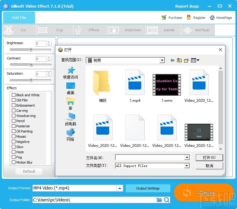Go up one folder level in dialog
Screen dimensions: 237x209
coord(179,60)
